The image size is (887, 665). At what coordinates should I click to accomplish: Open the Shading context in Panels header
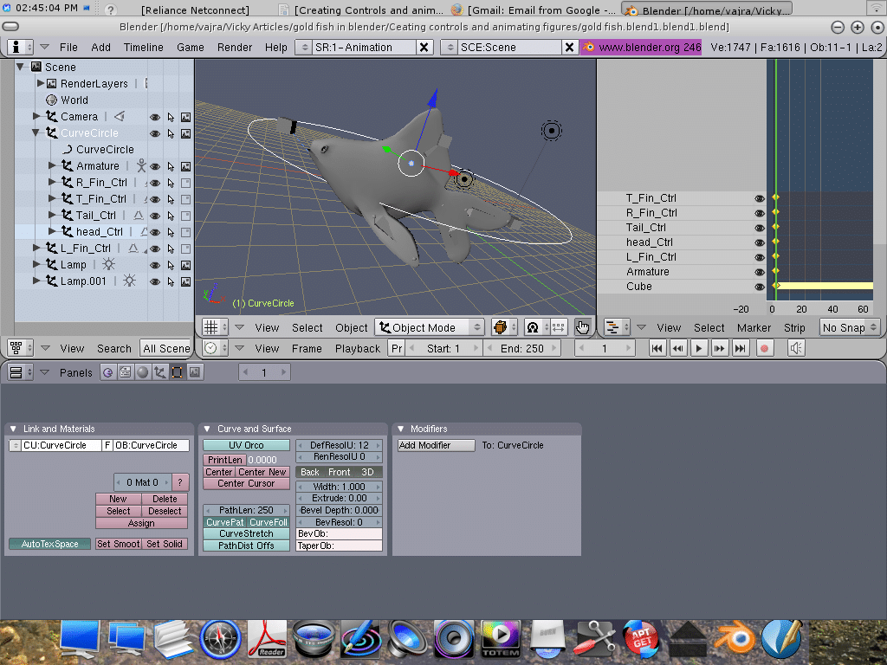point(143,372)
